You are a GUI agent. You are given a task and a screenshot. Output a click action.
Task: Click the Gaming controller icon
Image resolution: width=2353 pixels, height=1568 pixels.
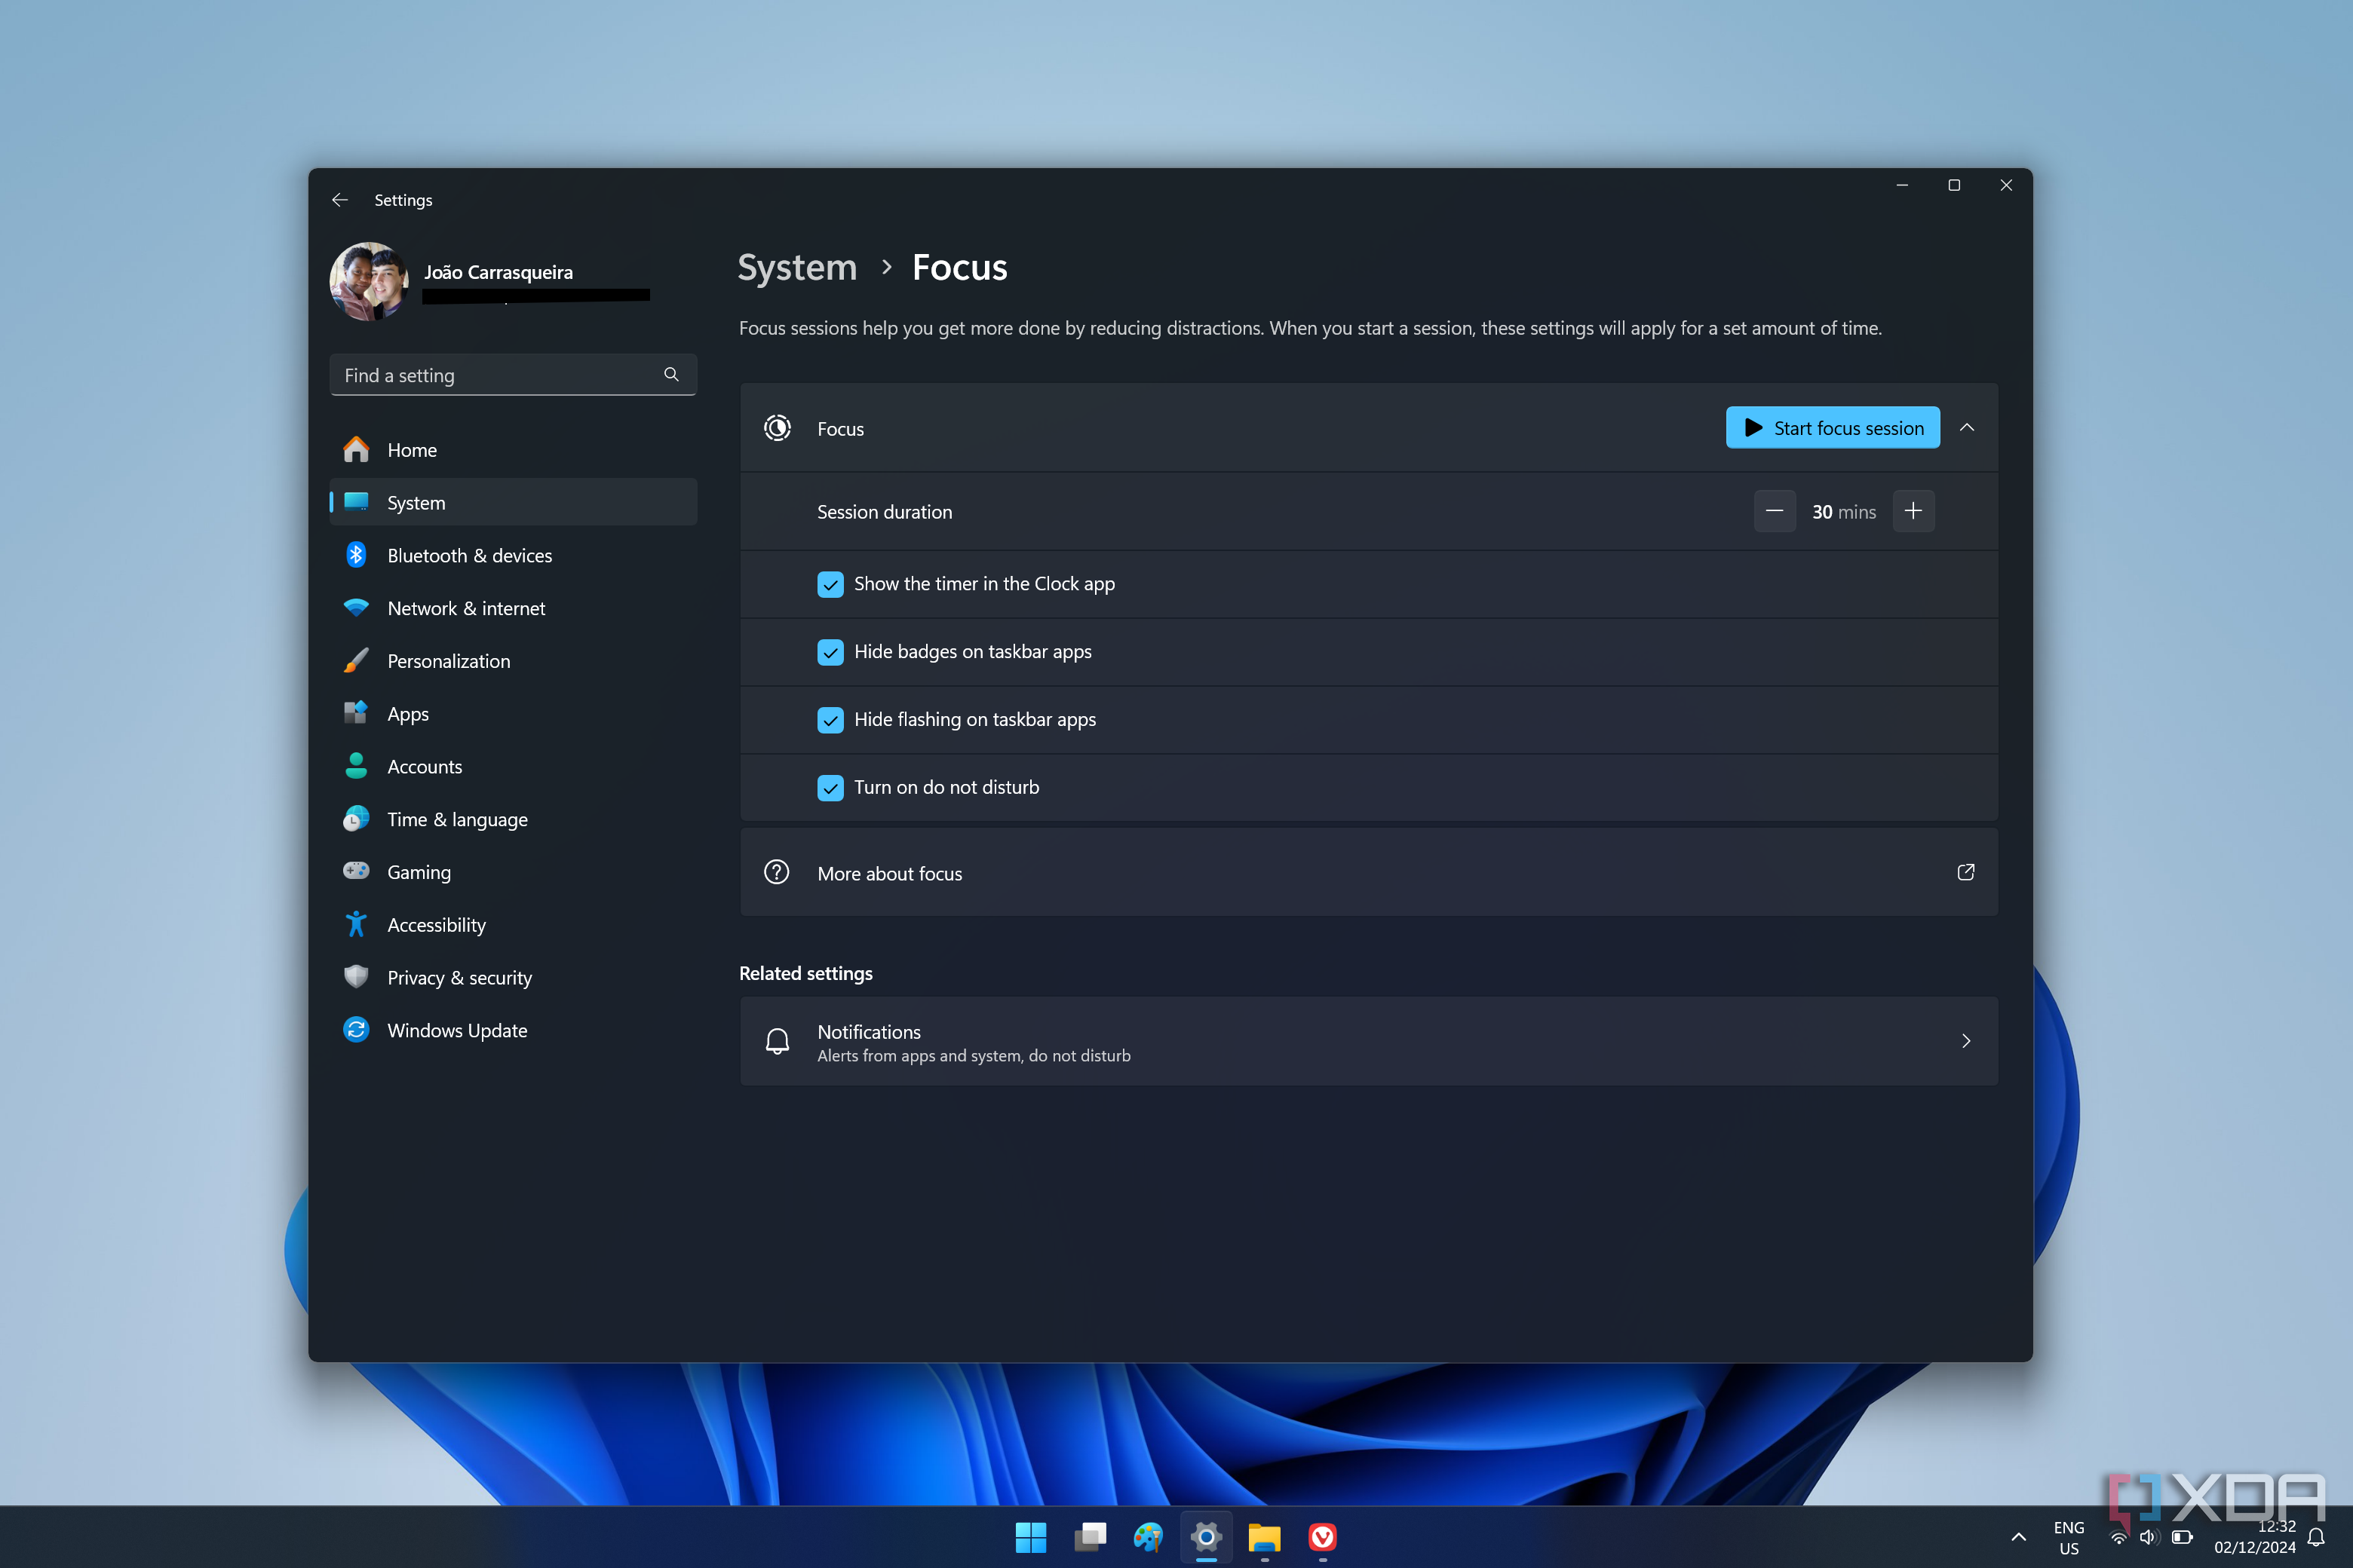(356, 871)
